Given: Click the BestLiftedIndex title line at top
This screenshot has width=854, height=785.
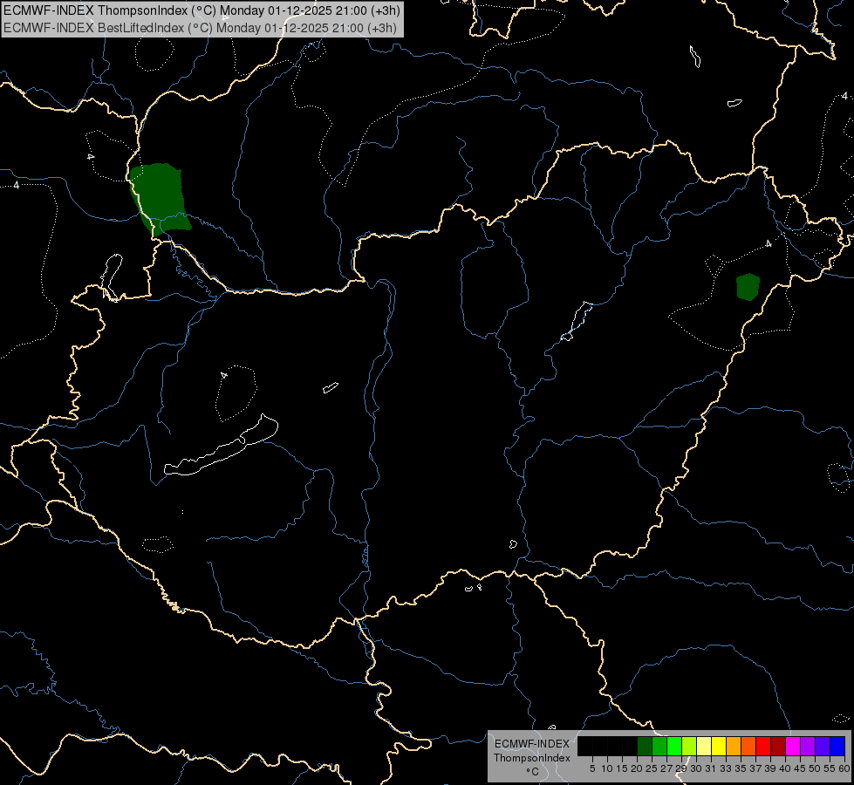Looking at the screenshot, I should [x=200, y=28].
